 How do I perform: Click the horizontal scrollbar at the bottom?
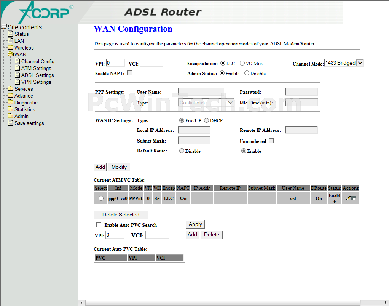[x=222, y=303]
